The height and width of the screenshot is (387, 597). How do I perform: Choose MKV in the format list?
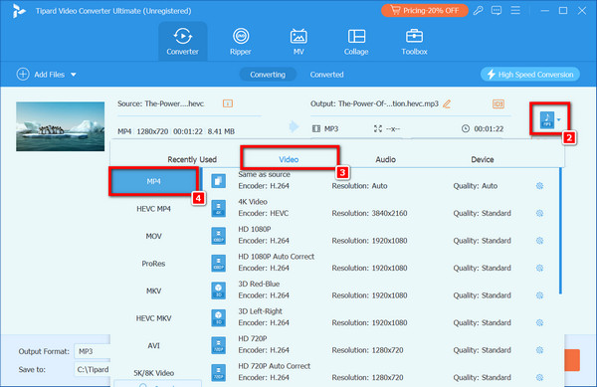154,290
